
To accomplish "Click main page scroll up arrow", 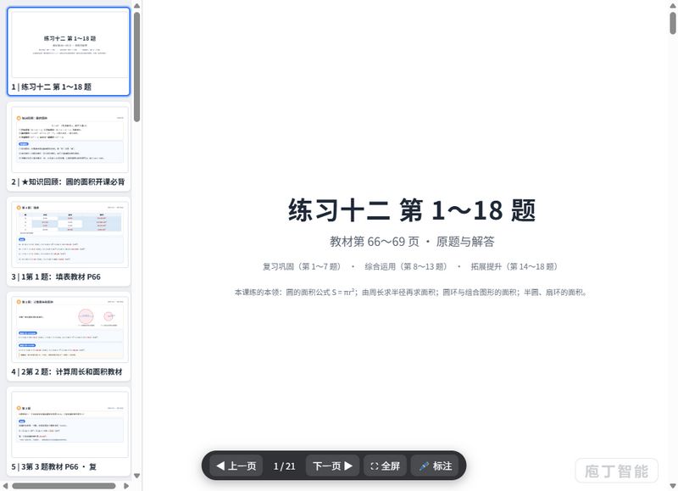I will 673,6.
